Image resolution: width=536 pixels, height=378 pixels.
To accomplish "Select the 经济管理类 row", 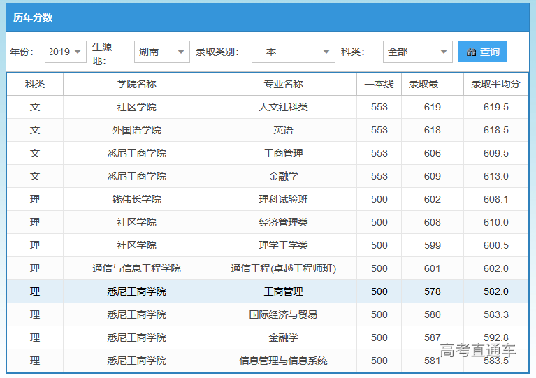I will (283, 222).
